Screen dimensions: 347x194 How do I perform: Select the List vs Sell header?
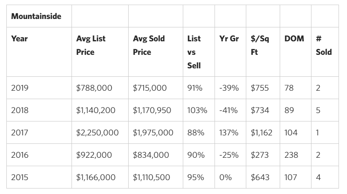click(199, 52)
